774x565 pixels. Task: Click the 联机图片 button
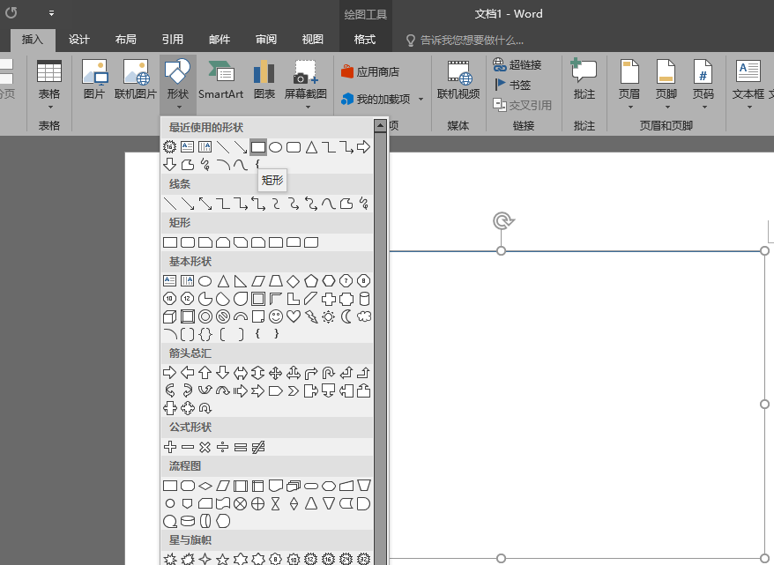(136, 80)
